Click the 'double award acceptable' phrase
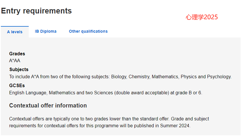242x137 pixels. pos(142,93)
